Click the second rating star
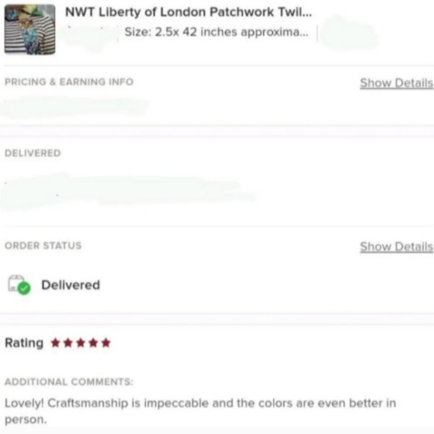Screen dimensions: 434x434 coord(68,343)
